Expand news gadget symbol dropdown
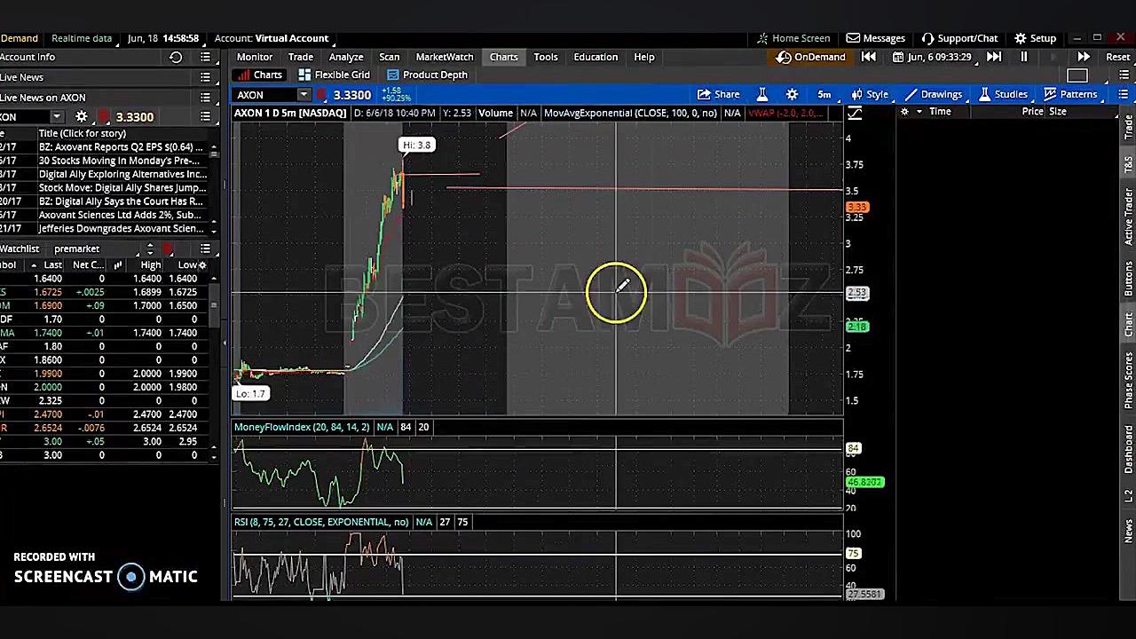This screenshot has height=639, width=1136. point(57,117)
